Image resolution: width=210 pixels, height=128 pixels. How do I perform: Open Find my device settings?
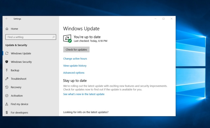tap(20, 104)
